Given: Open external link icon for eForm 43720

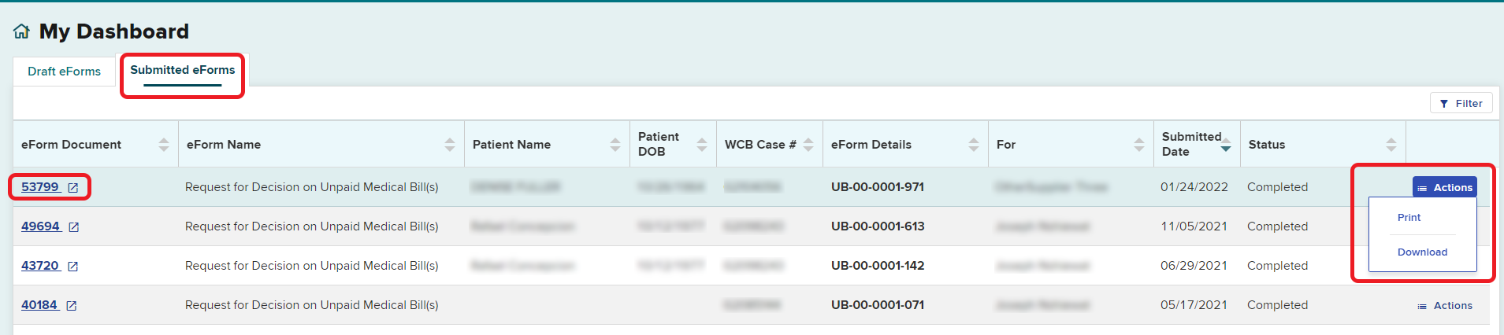Looking at the screenshot, I should [73, 267].
